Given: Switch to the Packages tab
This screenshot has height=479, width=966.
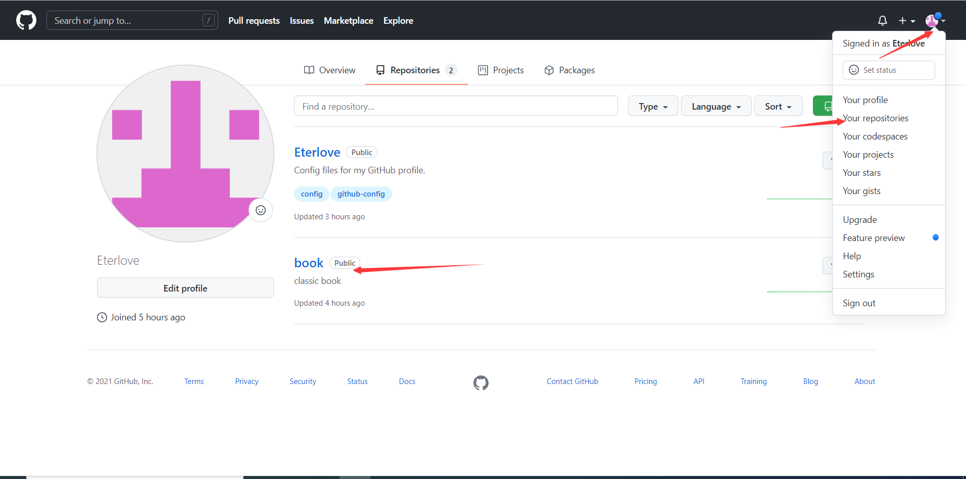Looking at the screenshot, I should coord(569,70).
